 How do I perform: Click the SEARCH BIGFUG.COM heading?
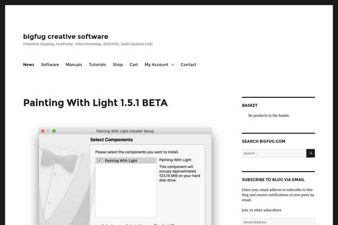[x=264, y=141]
